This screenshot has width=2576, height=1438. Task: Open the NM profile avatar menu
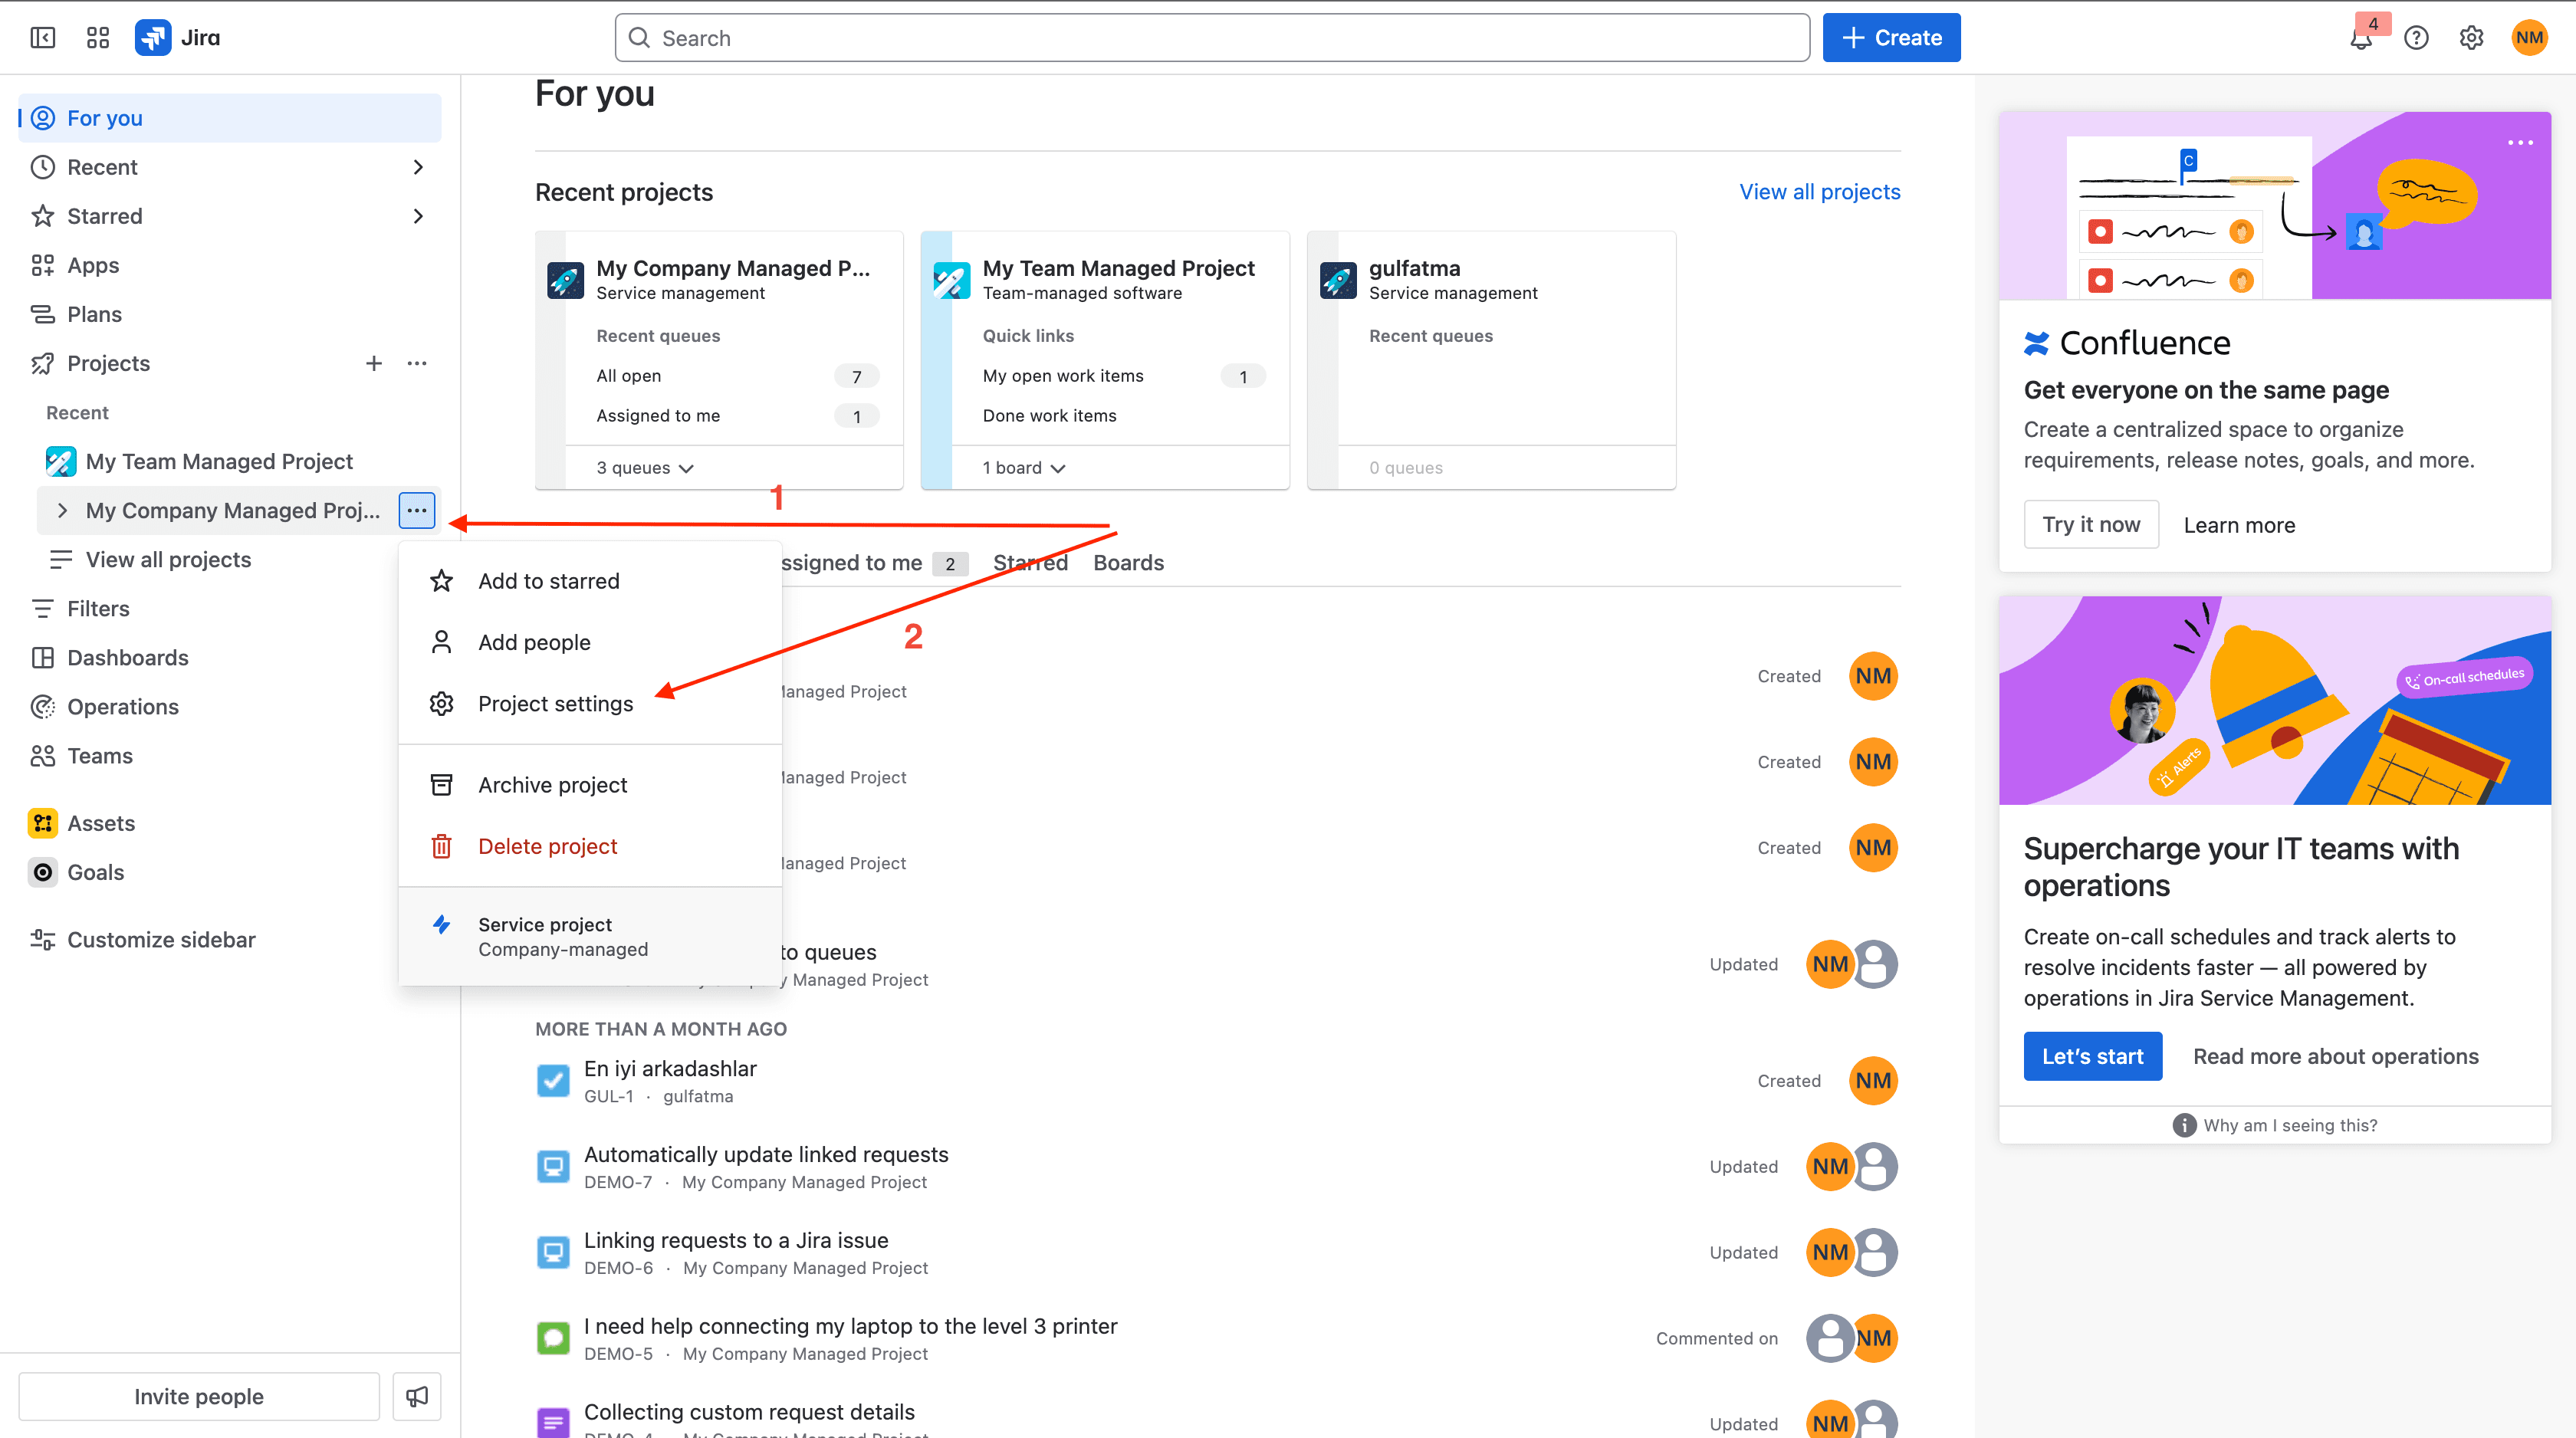click(2529, 38)
